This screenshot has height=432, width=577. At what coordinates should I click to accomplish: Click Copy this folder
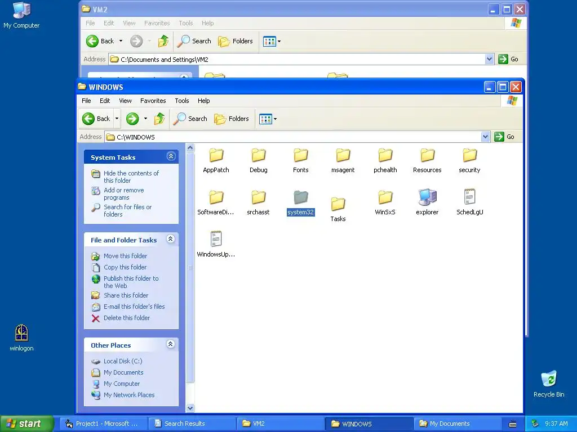(125, 267)
